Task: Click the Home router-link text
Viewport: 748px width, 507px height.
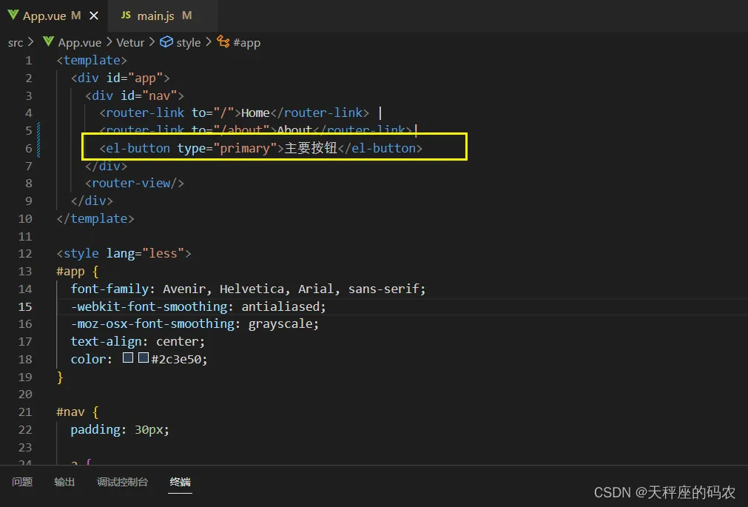Action: tap(255, 113)
